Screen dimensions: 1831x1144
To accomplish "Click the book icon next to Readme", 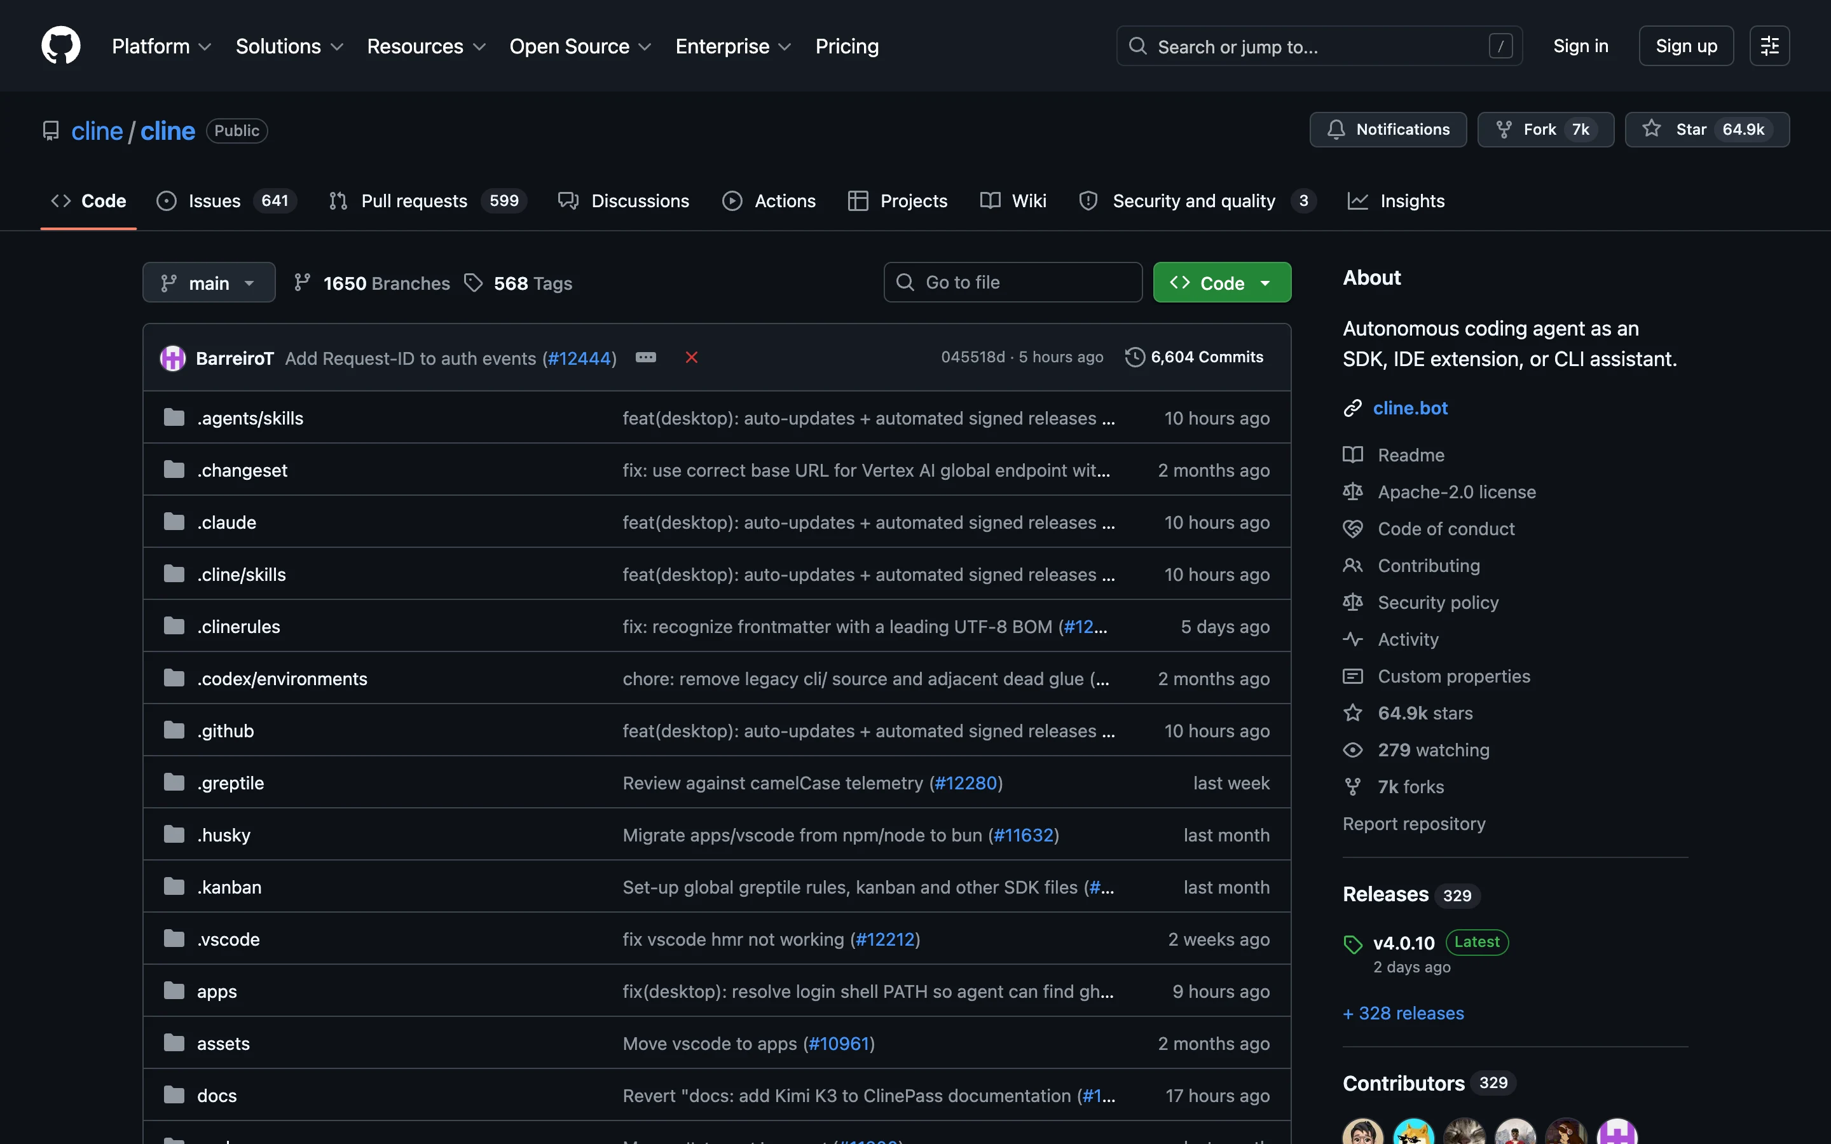I will tap(1353, 454).
